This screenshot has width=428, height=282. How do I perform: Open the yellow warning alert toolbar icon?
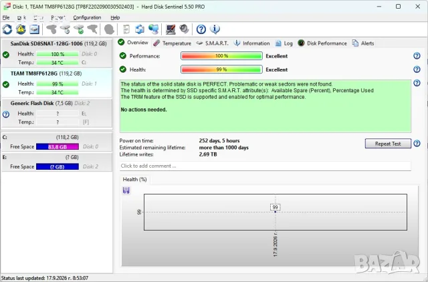[x=21, y=29]
